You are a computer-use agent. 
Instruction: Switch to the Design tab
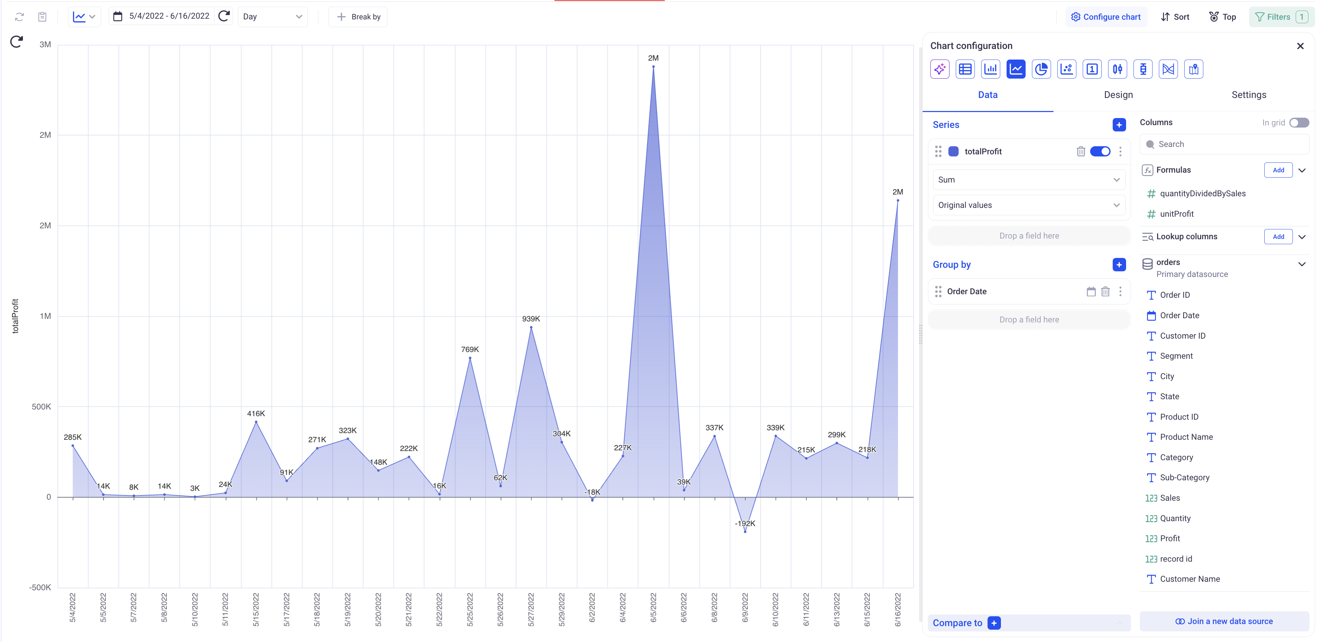point(1118,95)
